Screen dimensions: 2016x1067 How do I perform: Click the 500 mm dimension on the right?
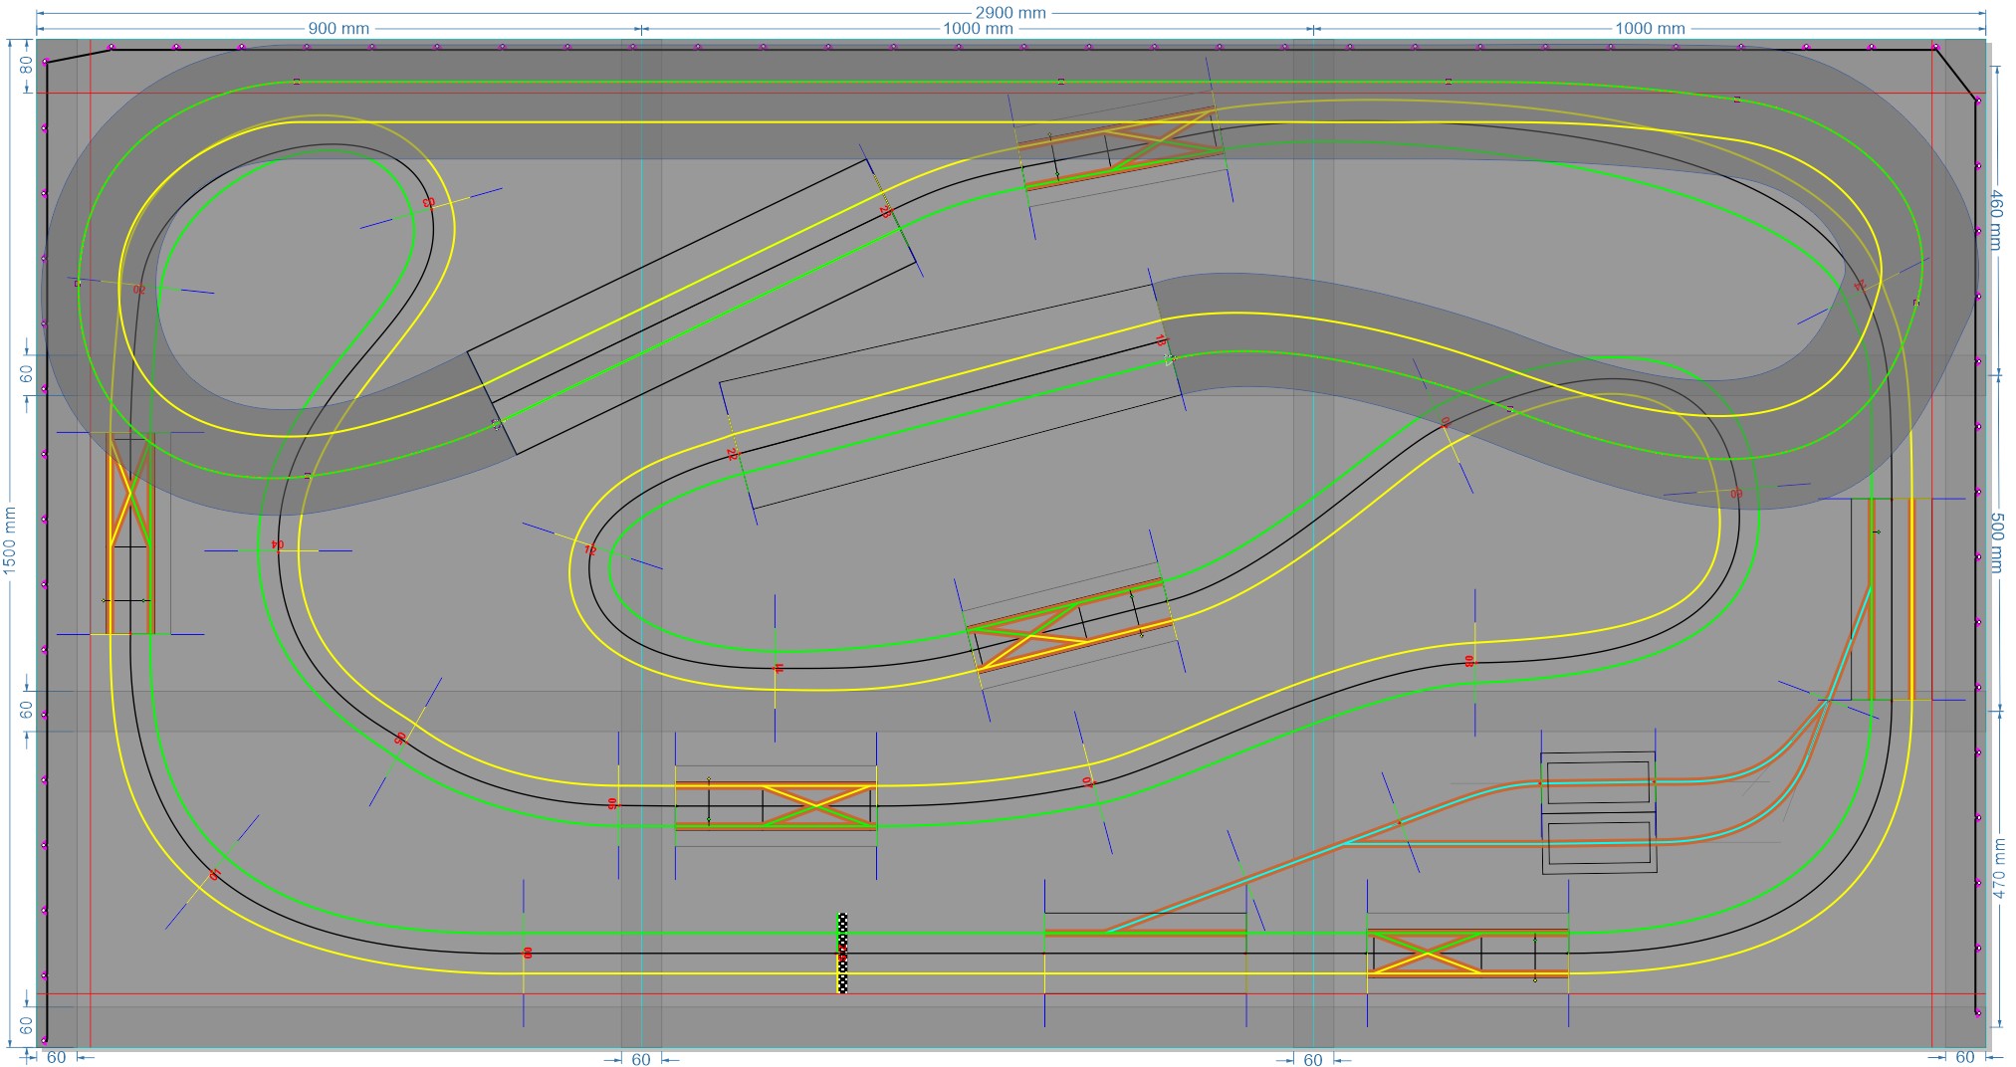(x=1996, y=542)
